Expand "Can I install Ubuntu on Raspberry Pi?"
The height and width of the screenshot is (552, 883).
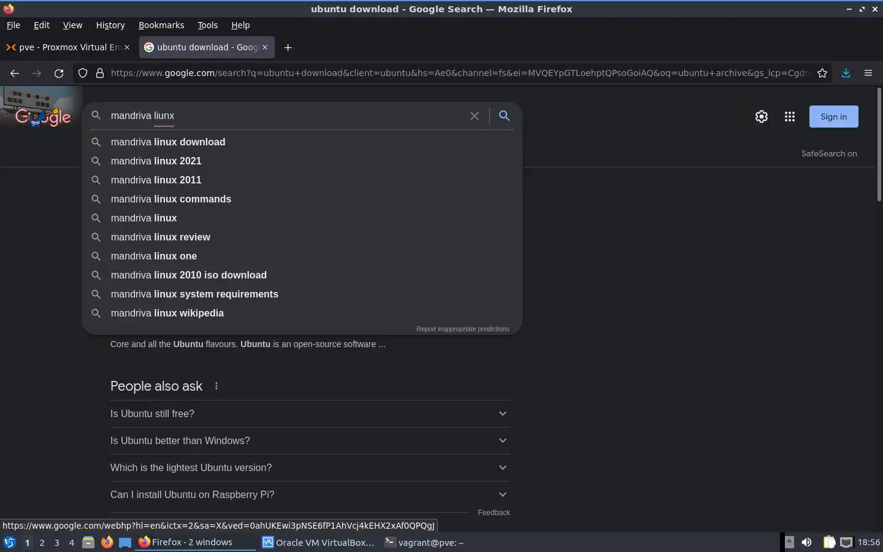310,494
